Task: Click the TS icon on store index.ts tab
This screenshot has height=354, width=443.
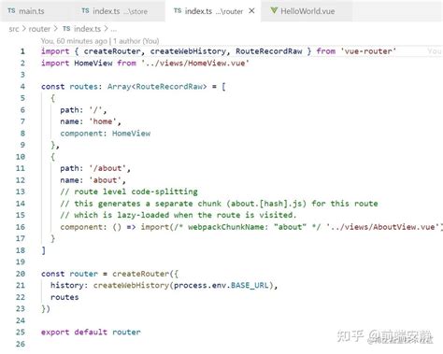Action: (85, 11)
